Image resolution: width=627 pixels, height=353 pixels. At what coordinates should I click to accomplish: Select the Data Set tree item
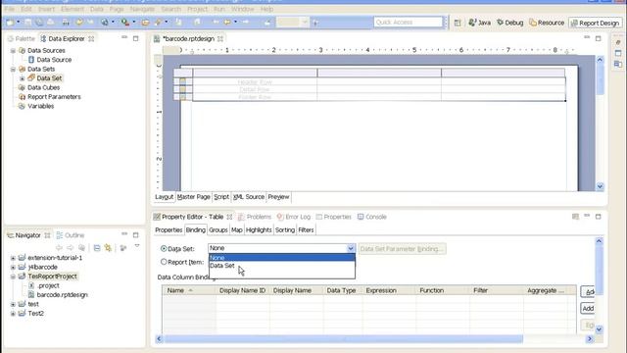[x=49, y=78]
